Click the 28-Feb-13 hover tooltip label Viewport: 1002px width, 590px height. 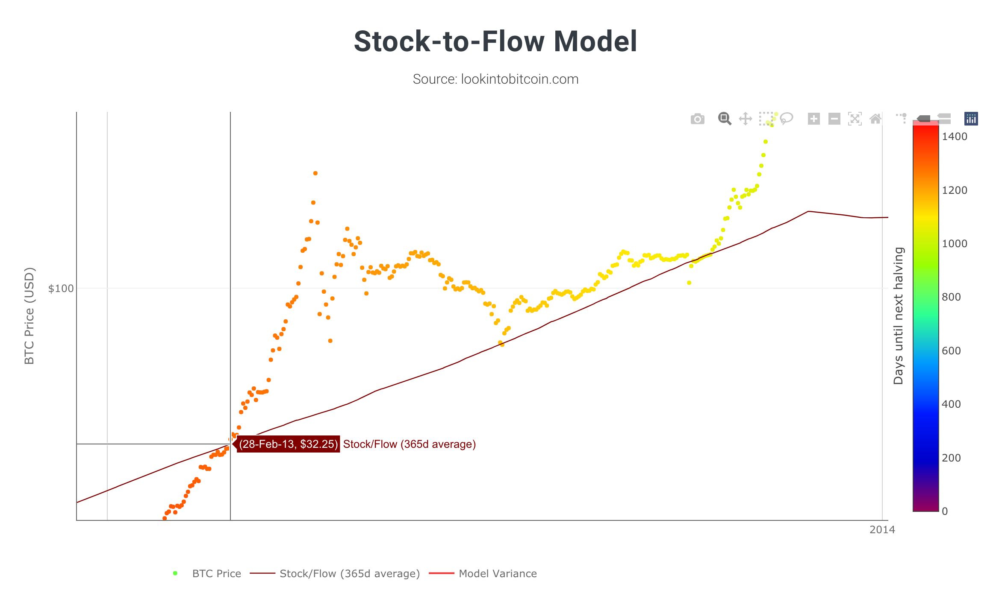(288, 444)
